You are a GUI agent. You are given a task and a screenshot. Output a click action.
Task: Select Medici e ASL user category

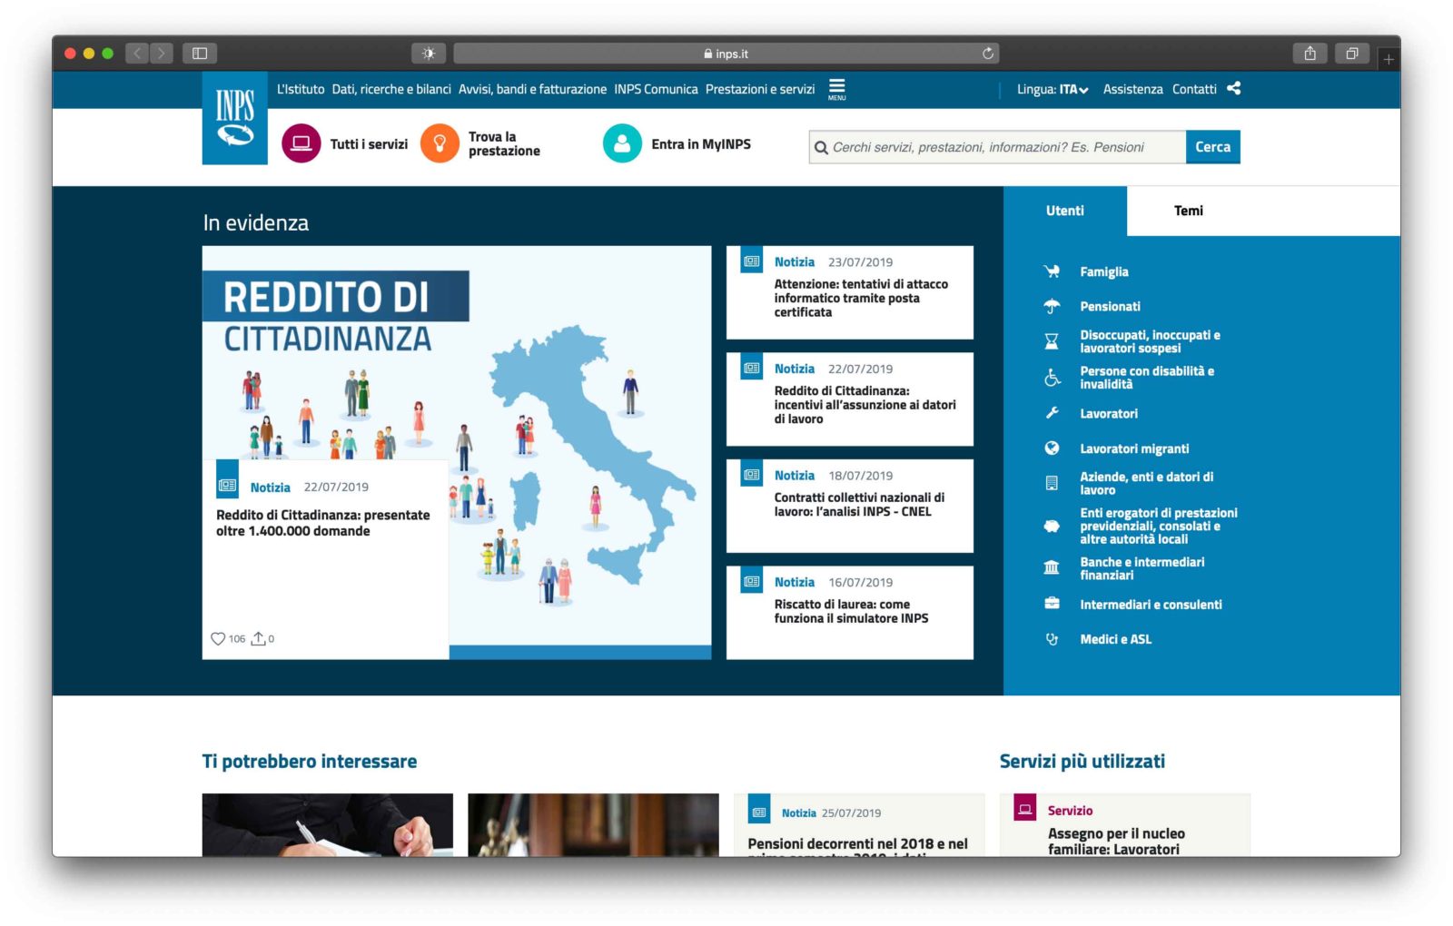[1115, 639]
